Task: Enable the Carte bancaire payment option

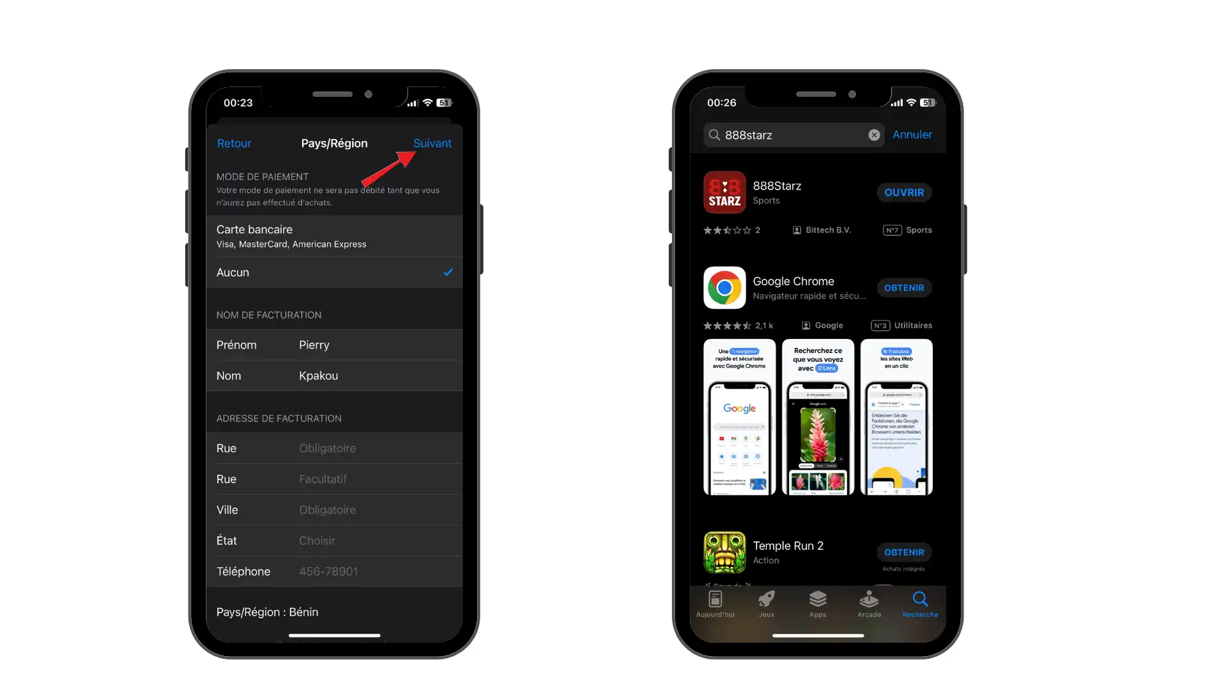Action: pos(334,236)
